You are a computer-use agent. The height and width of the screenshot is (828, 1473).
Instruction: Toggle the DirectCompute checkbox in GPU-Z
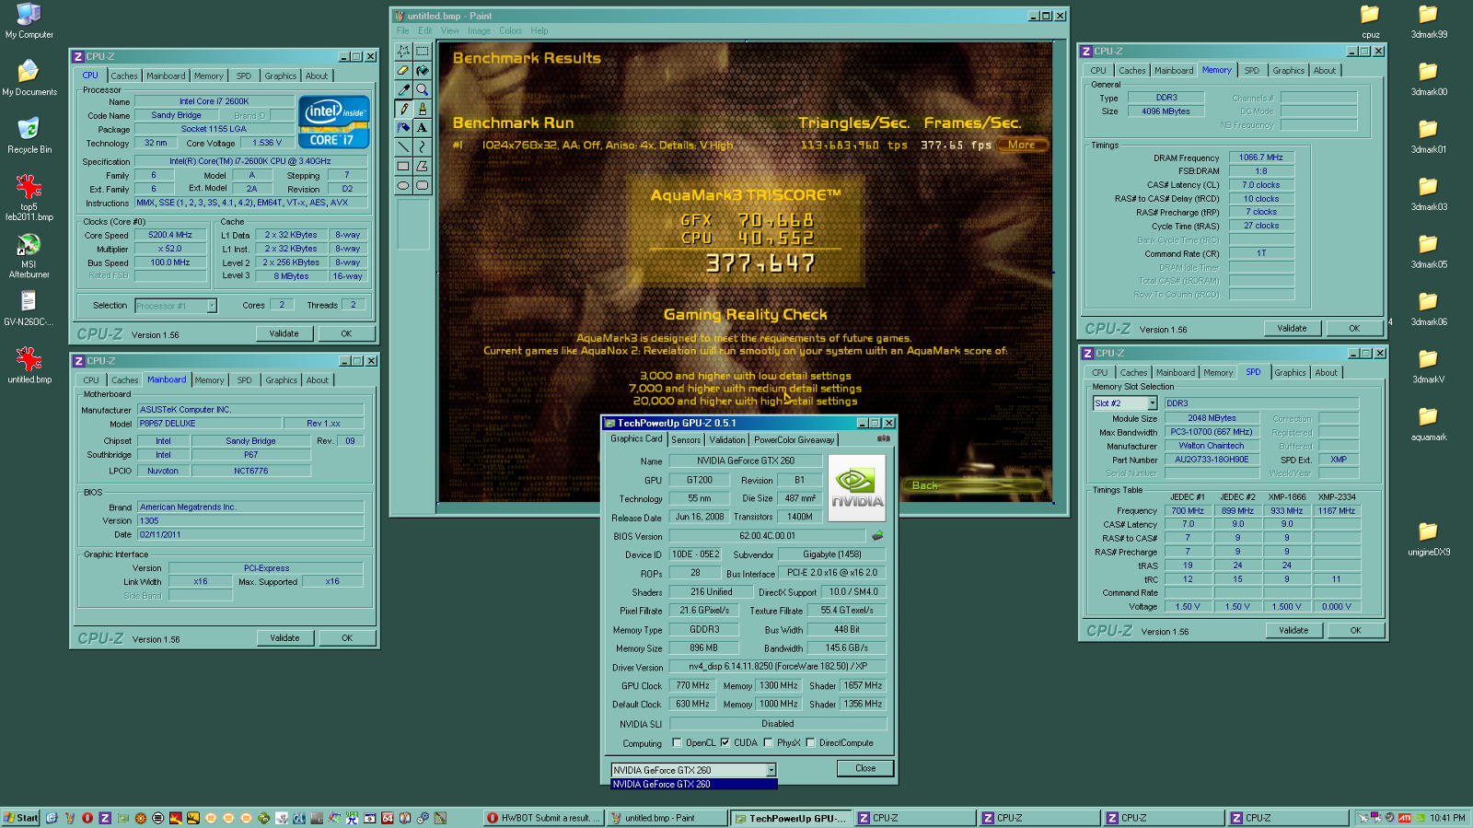pos(810,742)
